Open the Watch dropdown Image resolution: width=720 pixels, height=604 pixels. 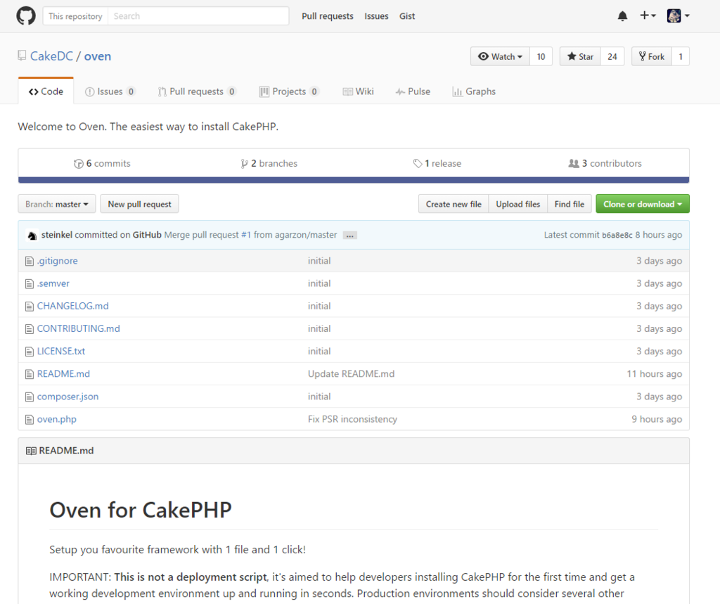[500, 56]
